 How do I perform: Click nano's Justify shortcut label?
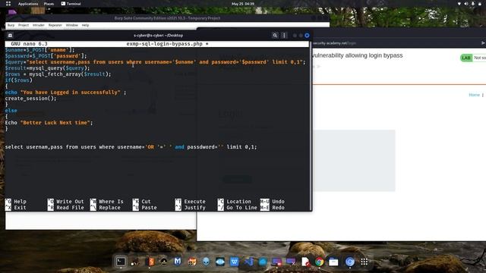[194, 208]
